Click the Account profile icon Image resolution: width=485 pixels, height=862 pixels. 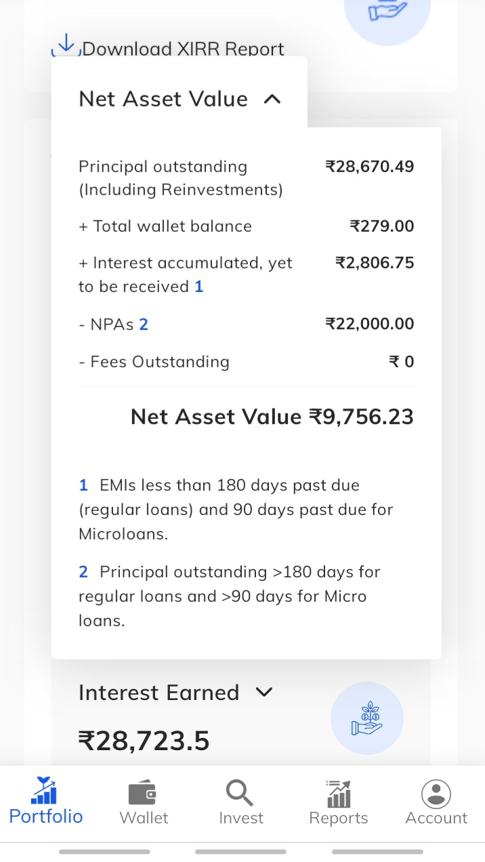436,793
